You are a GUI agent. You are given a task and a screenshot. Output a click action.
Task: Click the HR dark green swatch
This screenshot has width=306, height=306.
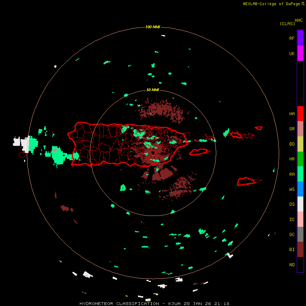300,159
